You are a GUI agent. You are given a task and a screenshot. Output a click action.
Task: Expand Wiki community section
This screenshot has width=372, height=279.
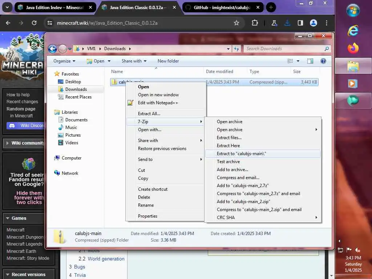pyautogui.click(x=7, y=143)
